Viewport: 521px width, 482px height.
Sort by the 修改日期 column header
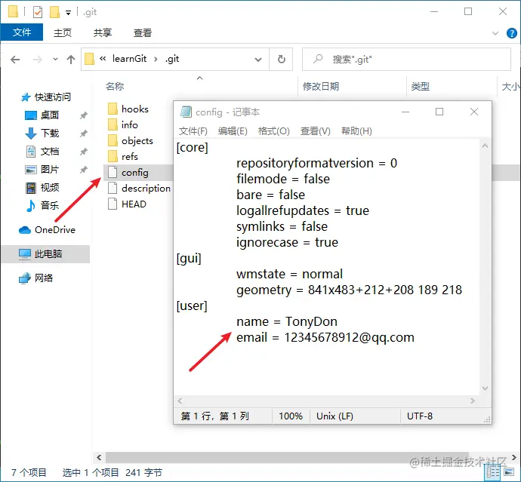(321, 86)
